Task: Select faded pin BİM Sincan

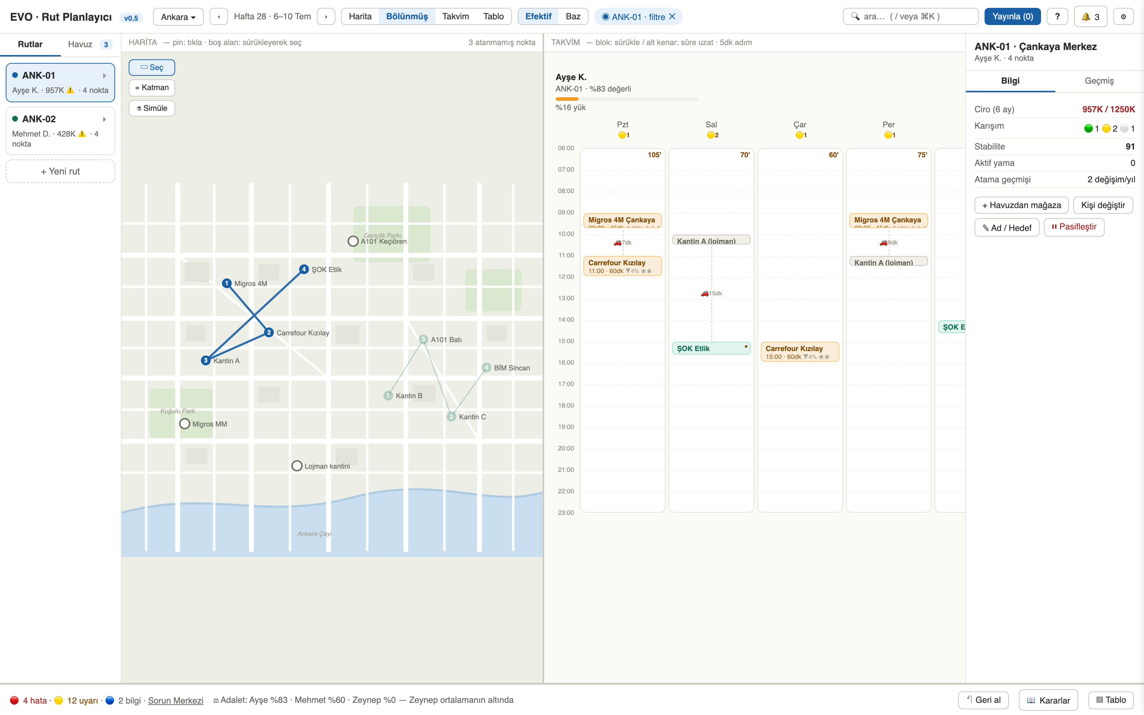Action: [x=487, y=368]
